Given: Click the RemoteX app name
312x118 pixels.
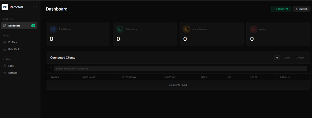Looking at the screenshot, I should [16, 7].
